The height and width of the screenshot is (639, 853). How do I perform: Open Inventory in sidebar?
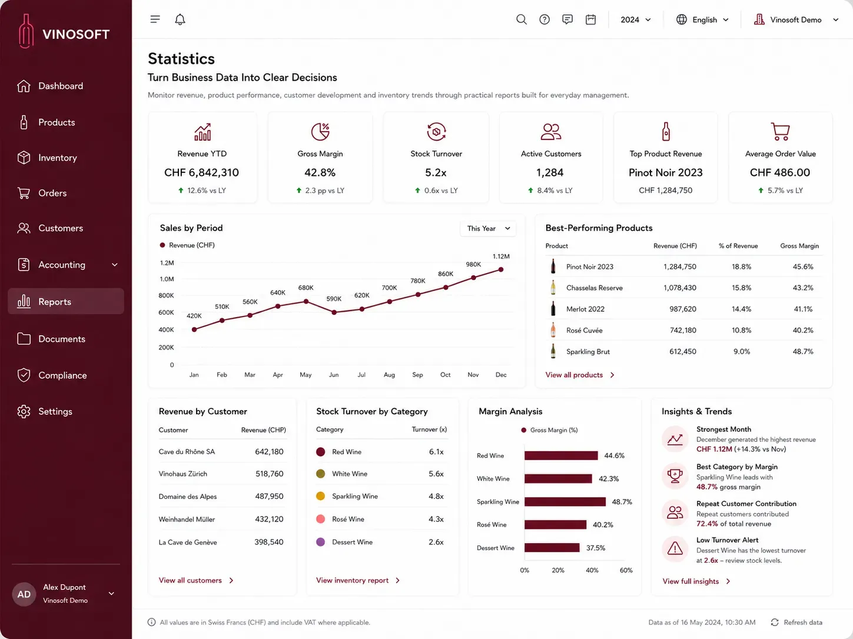(x=66, y=158)
